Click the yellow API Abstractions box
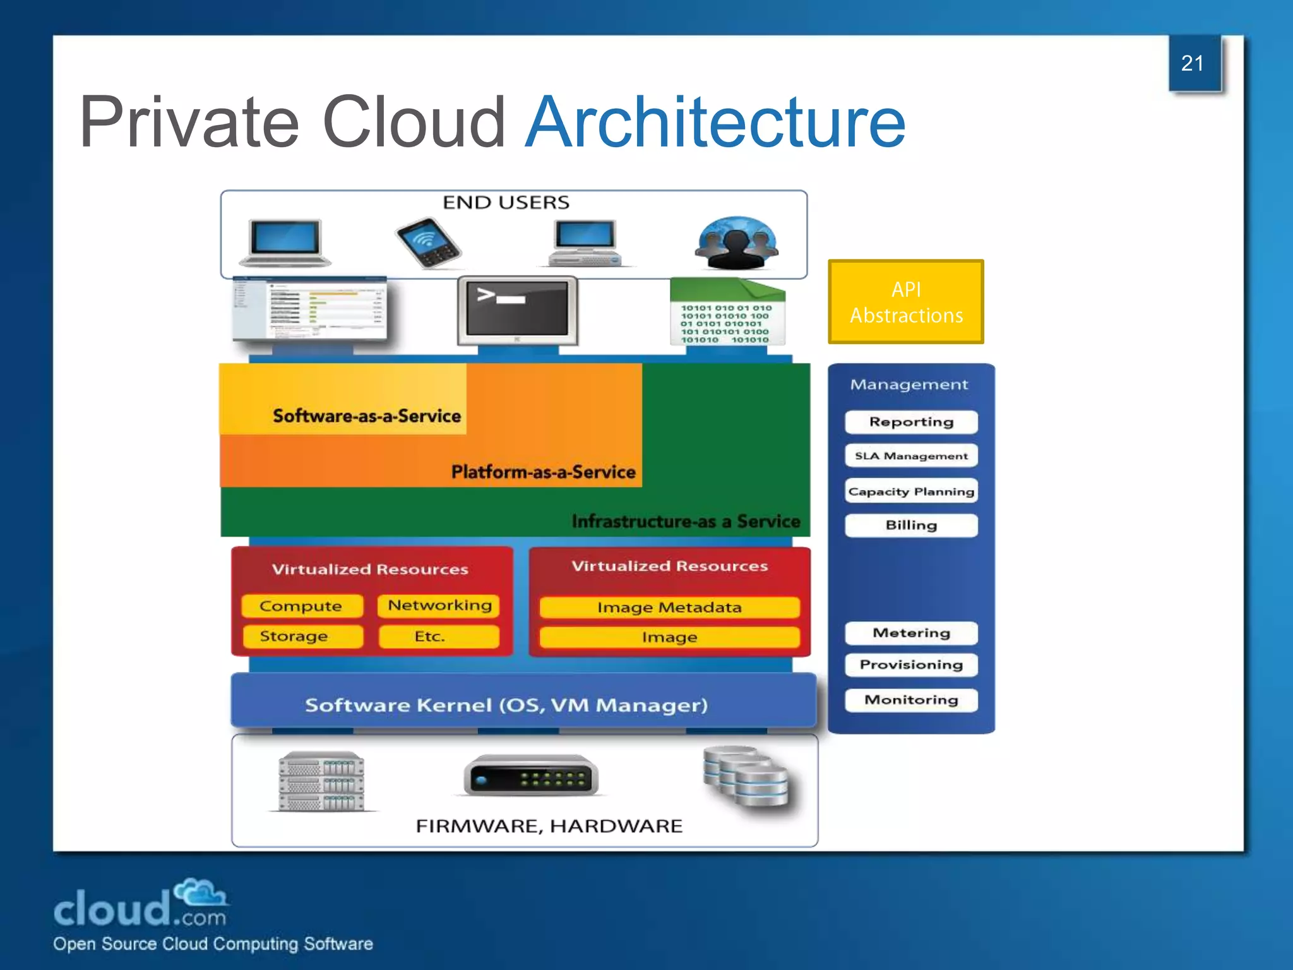 pyautogui.click(x=906, y=302)
